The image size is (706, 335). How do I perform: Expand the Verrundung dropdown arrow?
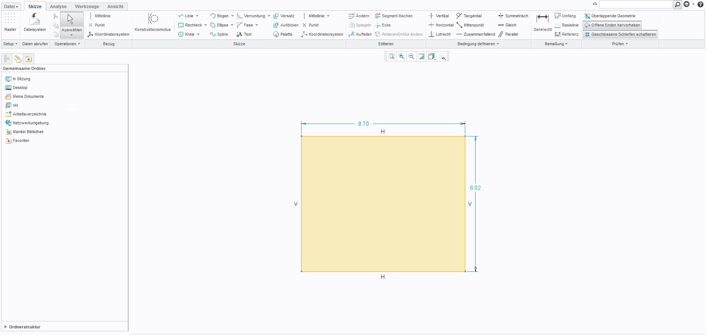(269, 16)
